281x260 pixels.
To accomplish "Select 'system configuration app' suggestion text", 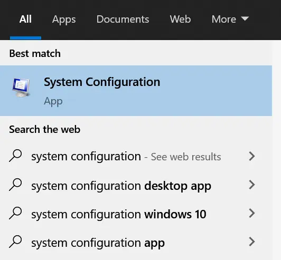I will click(x=98, y=243).
